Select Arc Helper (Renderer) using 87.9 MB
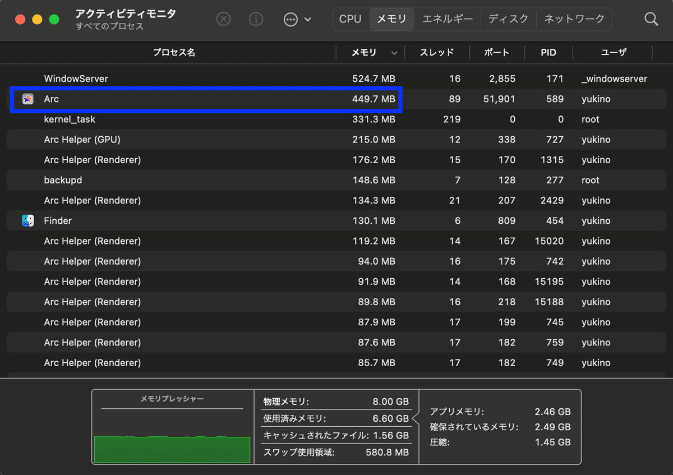Viewport: 673px width, 475px height. tap(336, 322)
